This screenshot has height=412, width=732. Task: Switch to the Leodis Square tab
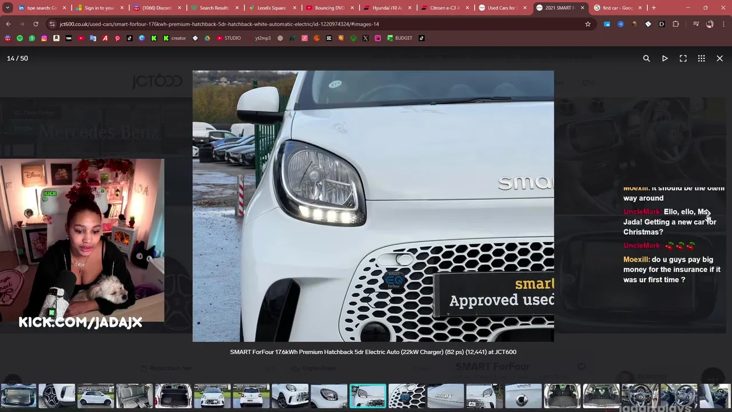pyautogui.click(x=272, y=7)
